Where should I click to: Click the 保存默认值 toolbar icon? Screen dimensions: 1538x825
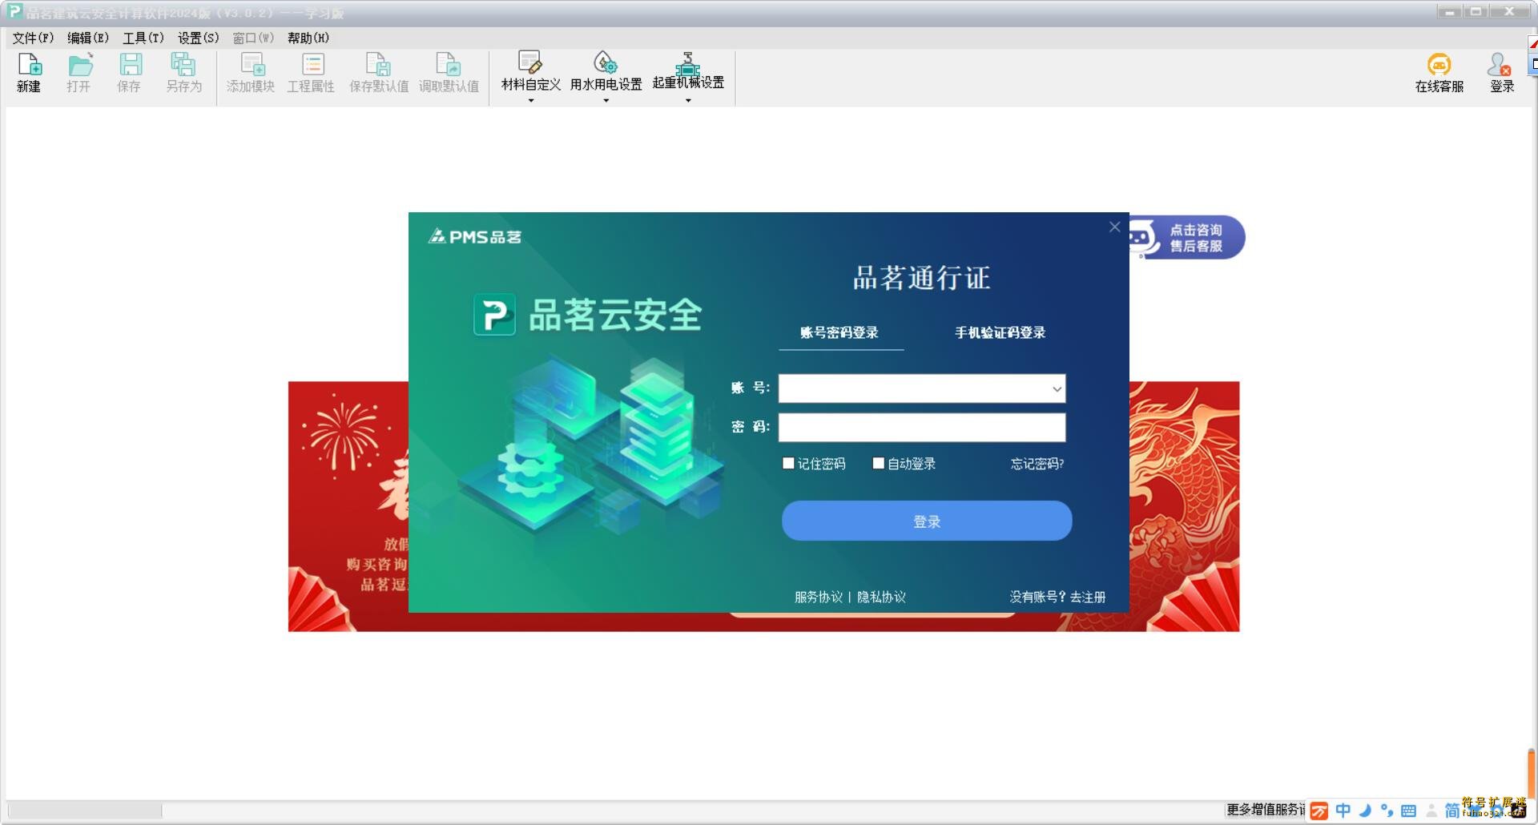[378, 65]
